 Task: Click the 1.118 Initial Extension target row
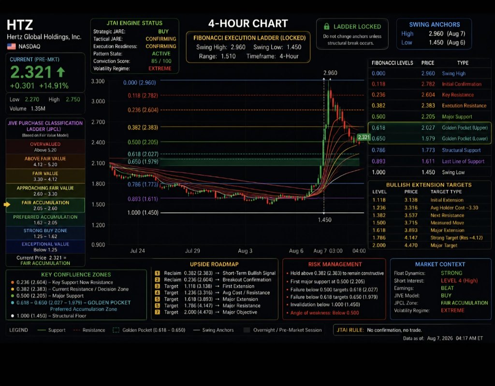pos(430,200)
